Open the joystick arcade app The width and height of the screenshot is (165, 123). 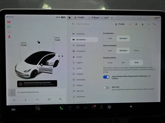point(101,107)
